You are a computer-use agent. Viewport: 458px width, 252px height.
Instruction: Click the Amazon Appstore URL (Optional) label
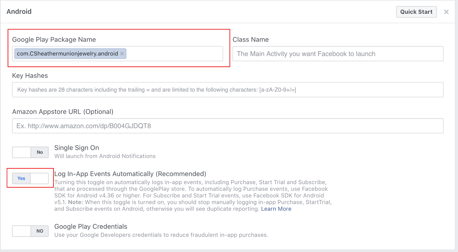click(x=63, y=112)
